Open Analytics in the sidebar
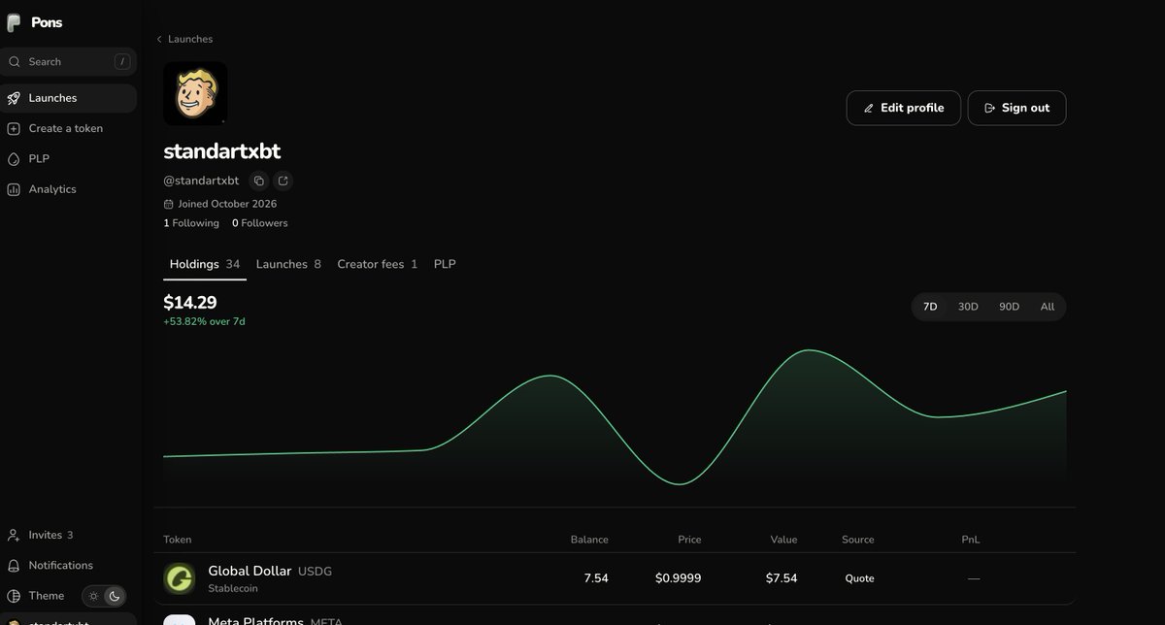Screen dimensions: 1165x625 (x=68, y=189)
